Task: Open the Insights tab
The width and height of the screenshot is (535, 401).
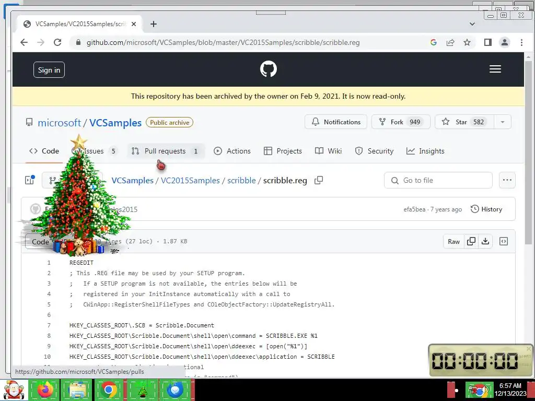Action: 425,151
